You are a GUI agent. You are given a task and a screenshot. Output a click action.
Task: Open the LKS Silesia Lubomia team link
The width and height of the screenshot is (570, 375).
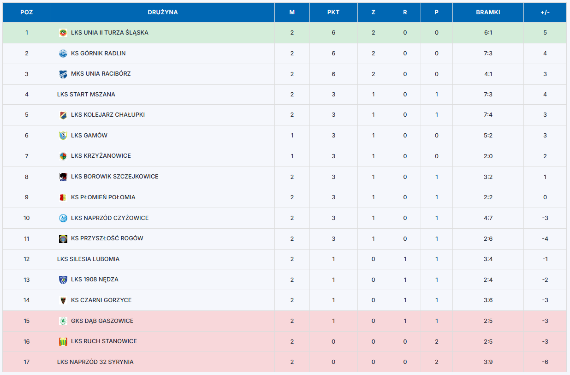tap(89, 259)
